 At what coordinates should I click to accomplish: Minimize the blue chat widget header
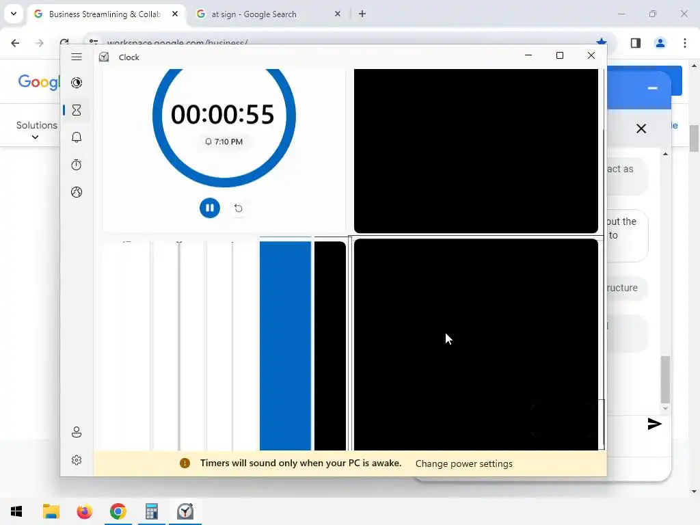pos(653,88)
